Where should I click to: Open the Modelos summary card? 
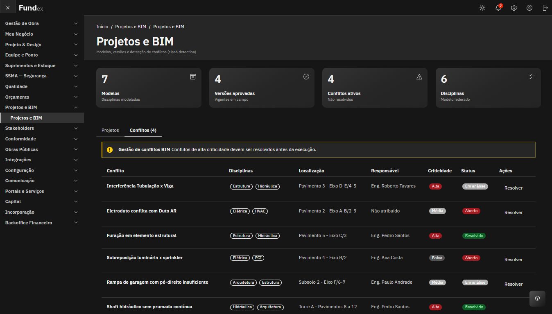[149, 88]
